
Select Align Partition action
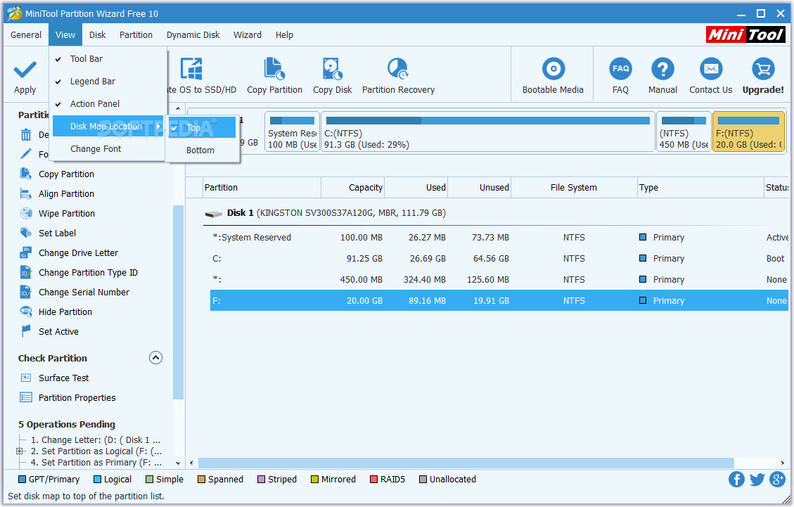[x=66, y=193]
